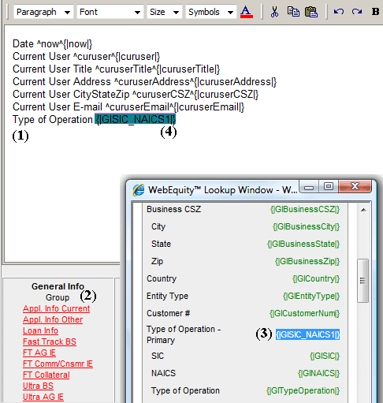Cut selection with scissors icon
Screen dimensions: 383x403
[x=274, y=12]
